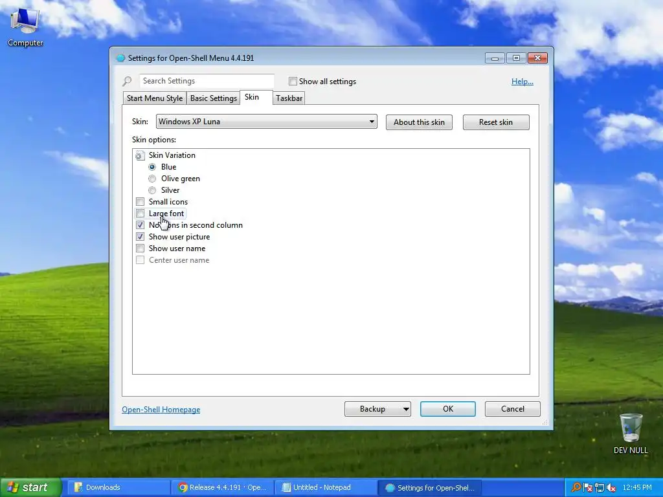Toggle Show all settings checkbox

pos(293,81)
